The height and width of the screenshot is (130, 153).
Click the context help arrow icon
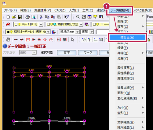point(67,17)
